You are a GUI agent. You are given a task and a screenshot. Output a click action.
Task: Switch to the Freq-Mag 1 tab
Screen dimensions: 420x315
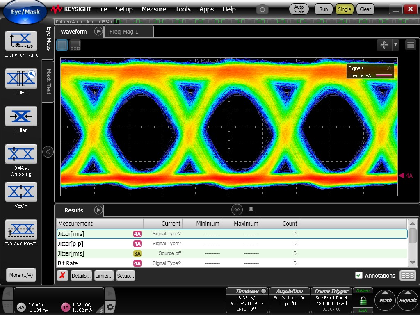click(x=123, y=32)
